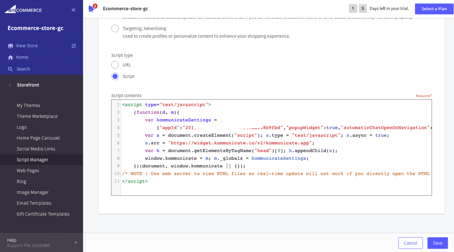Go to Home in sidebar

(x=22, y=57)
